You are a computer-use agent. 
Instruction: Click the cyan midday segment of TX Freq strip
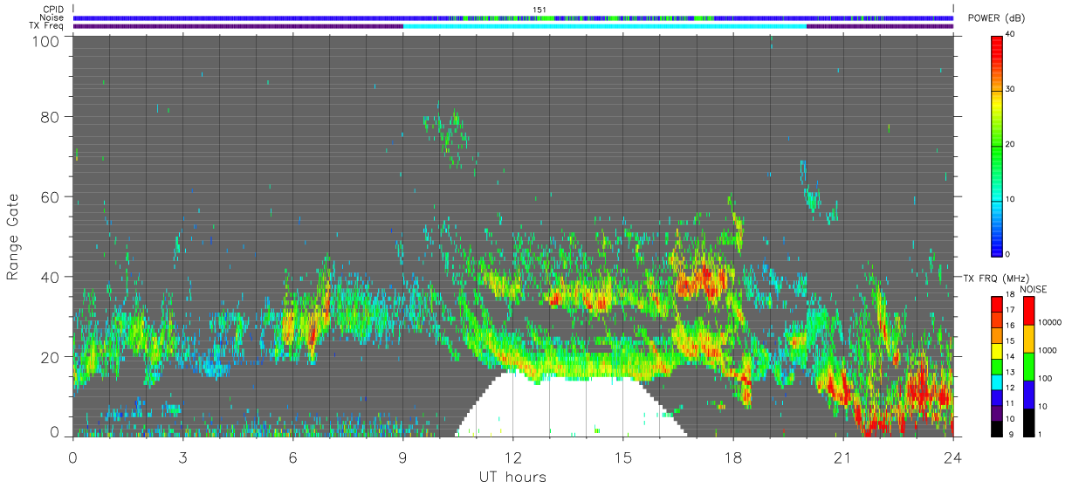point(605,25)
